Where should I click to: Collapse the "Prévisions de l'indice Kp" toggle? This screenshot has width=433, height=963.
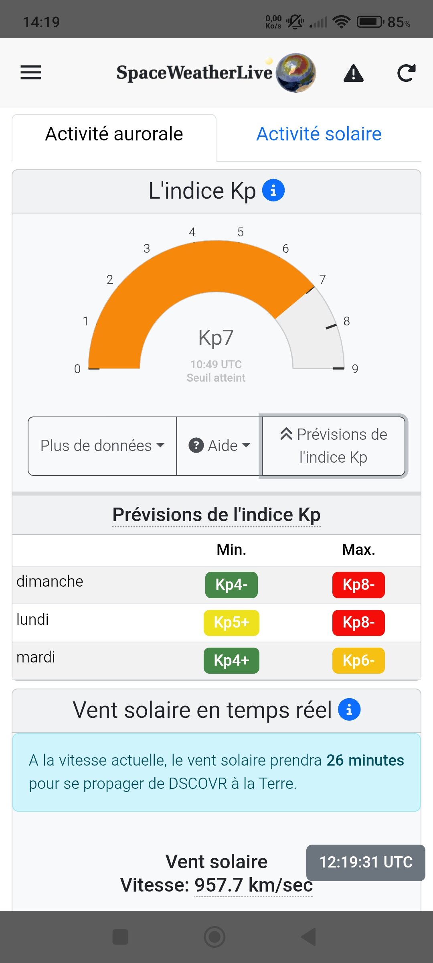333,446
